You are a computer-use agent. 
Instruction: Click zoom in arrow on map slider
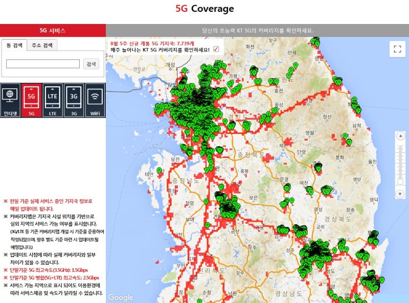(x=400, y=136)
